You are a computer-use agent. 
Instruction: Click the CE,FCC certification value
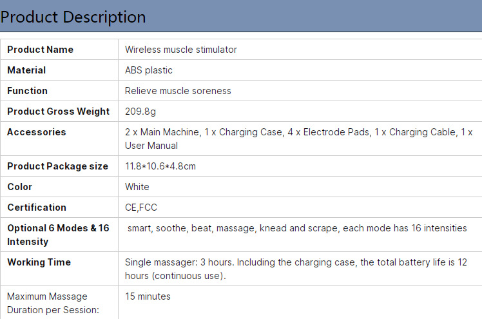(141, 208)
